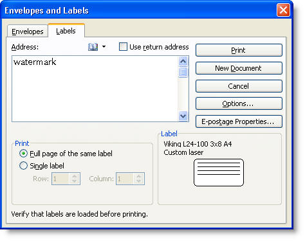Image resolution: width=305 pixels, height=241 pixels.
Task: Choose the Single label option
Action: [23, 166]
